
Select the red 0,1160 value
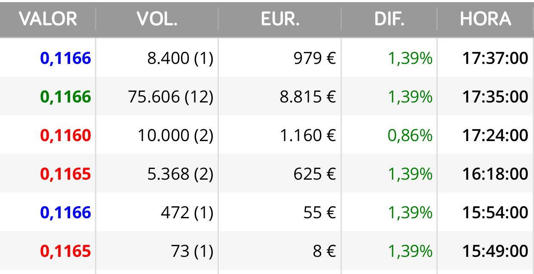coord(66,135)
